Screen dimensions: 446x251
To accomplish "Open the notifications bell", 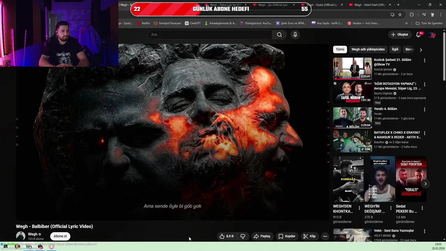I will point(418,35).
